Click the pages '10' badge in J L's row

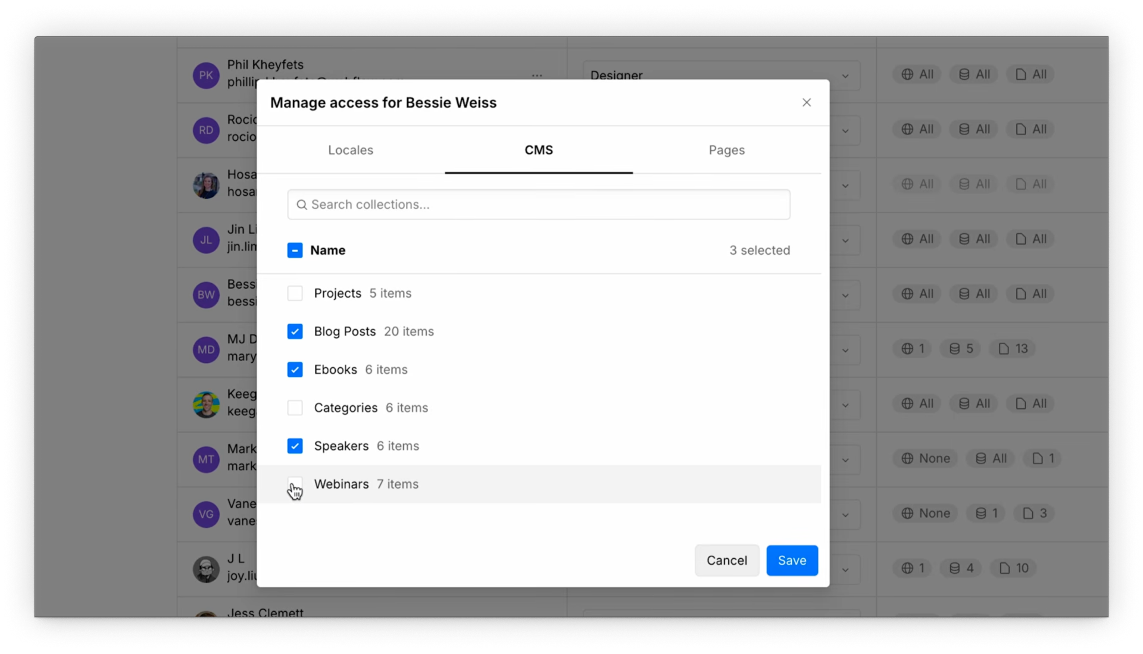(1013, 568)
